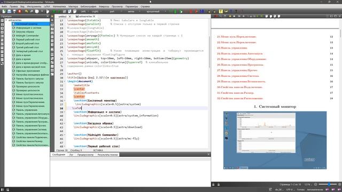Close the Structure side panel
The width and height of the screenshot is (342, 192).
click(48, 17)
